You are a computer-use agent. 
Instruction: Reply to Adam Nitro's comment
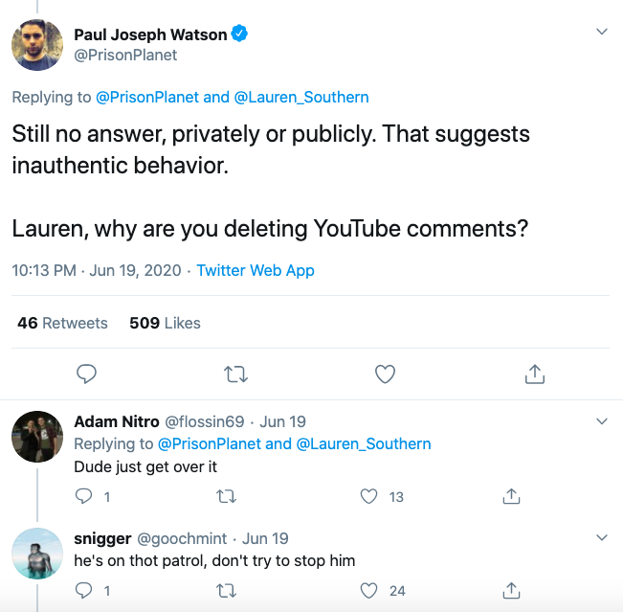(x=84, y=496)
